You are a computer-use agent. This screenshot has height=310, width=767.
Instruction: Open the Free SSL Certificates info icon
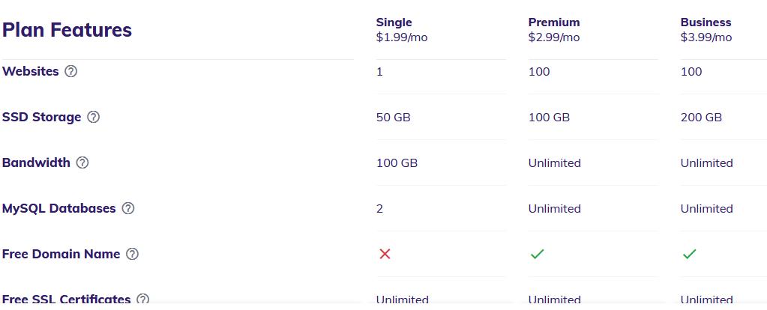[143, 300]
